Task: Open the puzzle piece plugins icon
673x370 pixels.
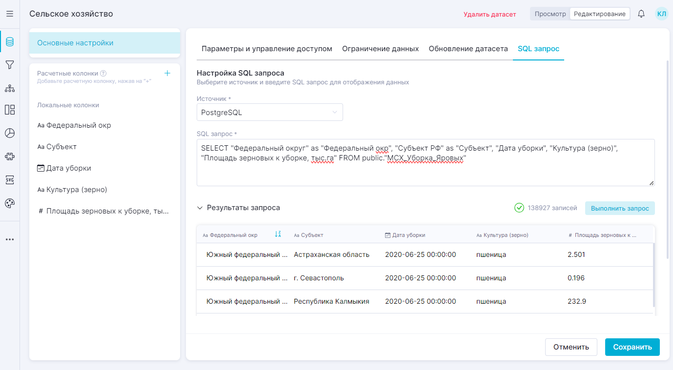Action: click(x=10, y=156)
